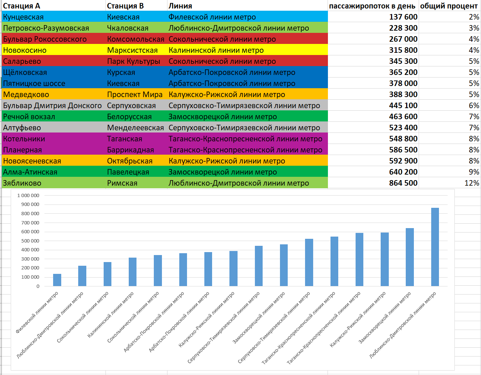Click the cell 'Бульвар Рокоссовского'

[53, 39]
